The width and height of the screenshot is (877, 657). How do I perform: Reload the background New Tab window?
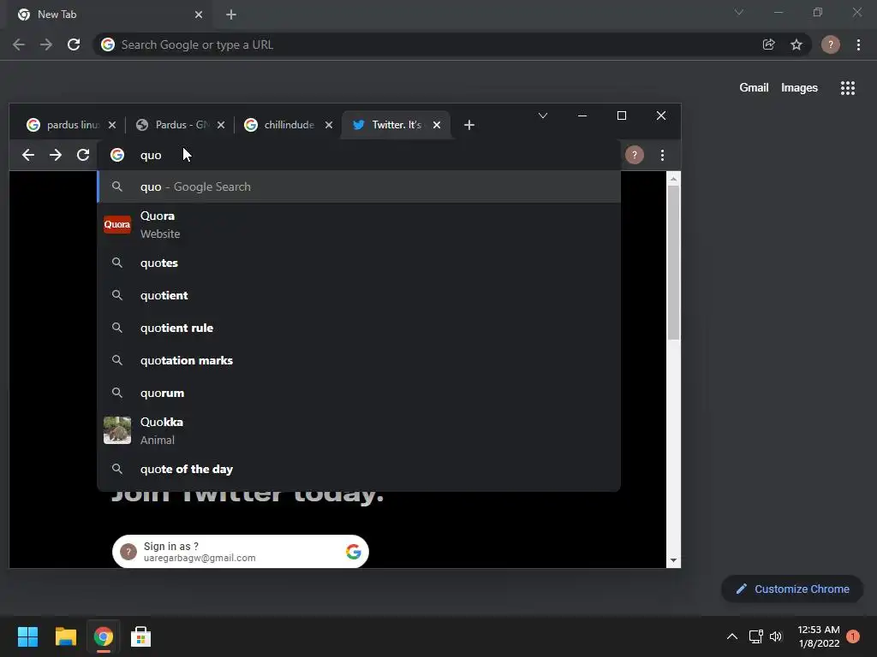pos(74,44)
